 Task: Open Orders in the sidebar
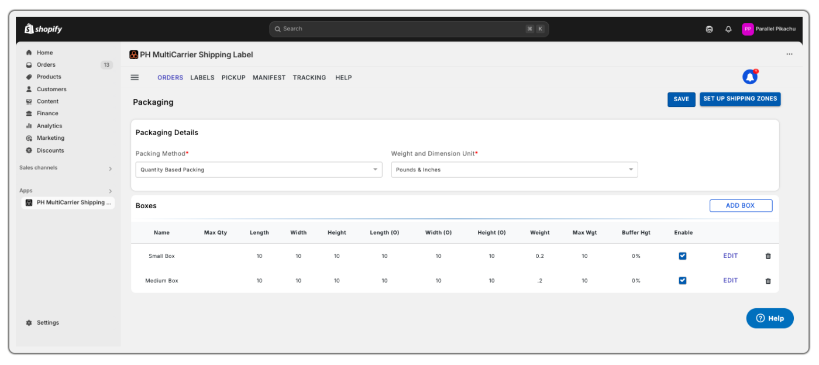46,65
